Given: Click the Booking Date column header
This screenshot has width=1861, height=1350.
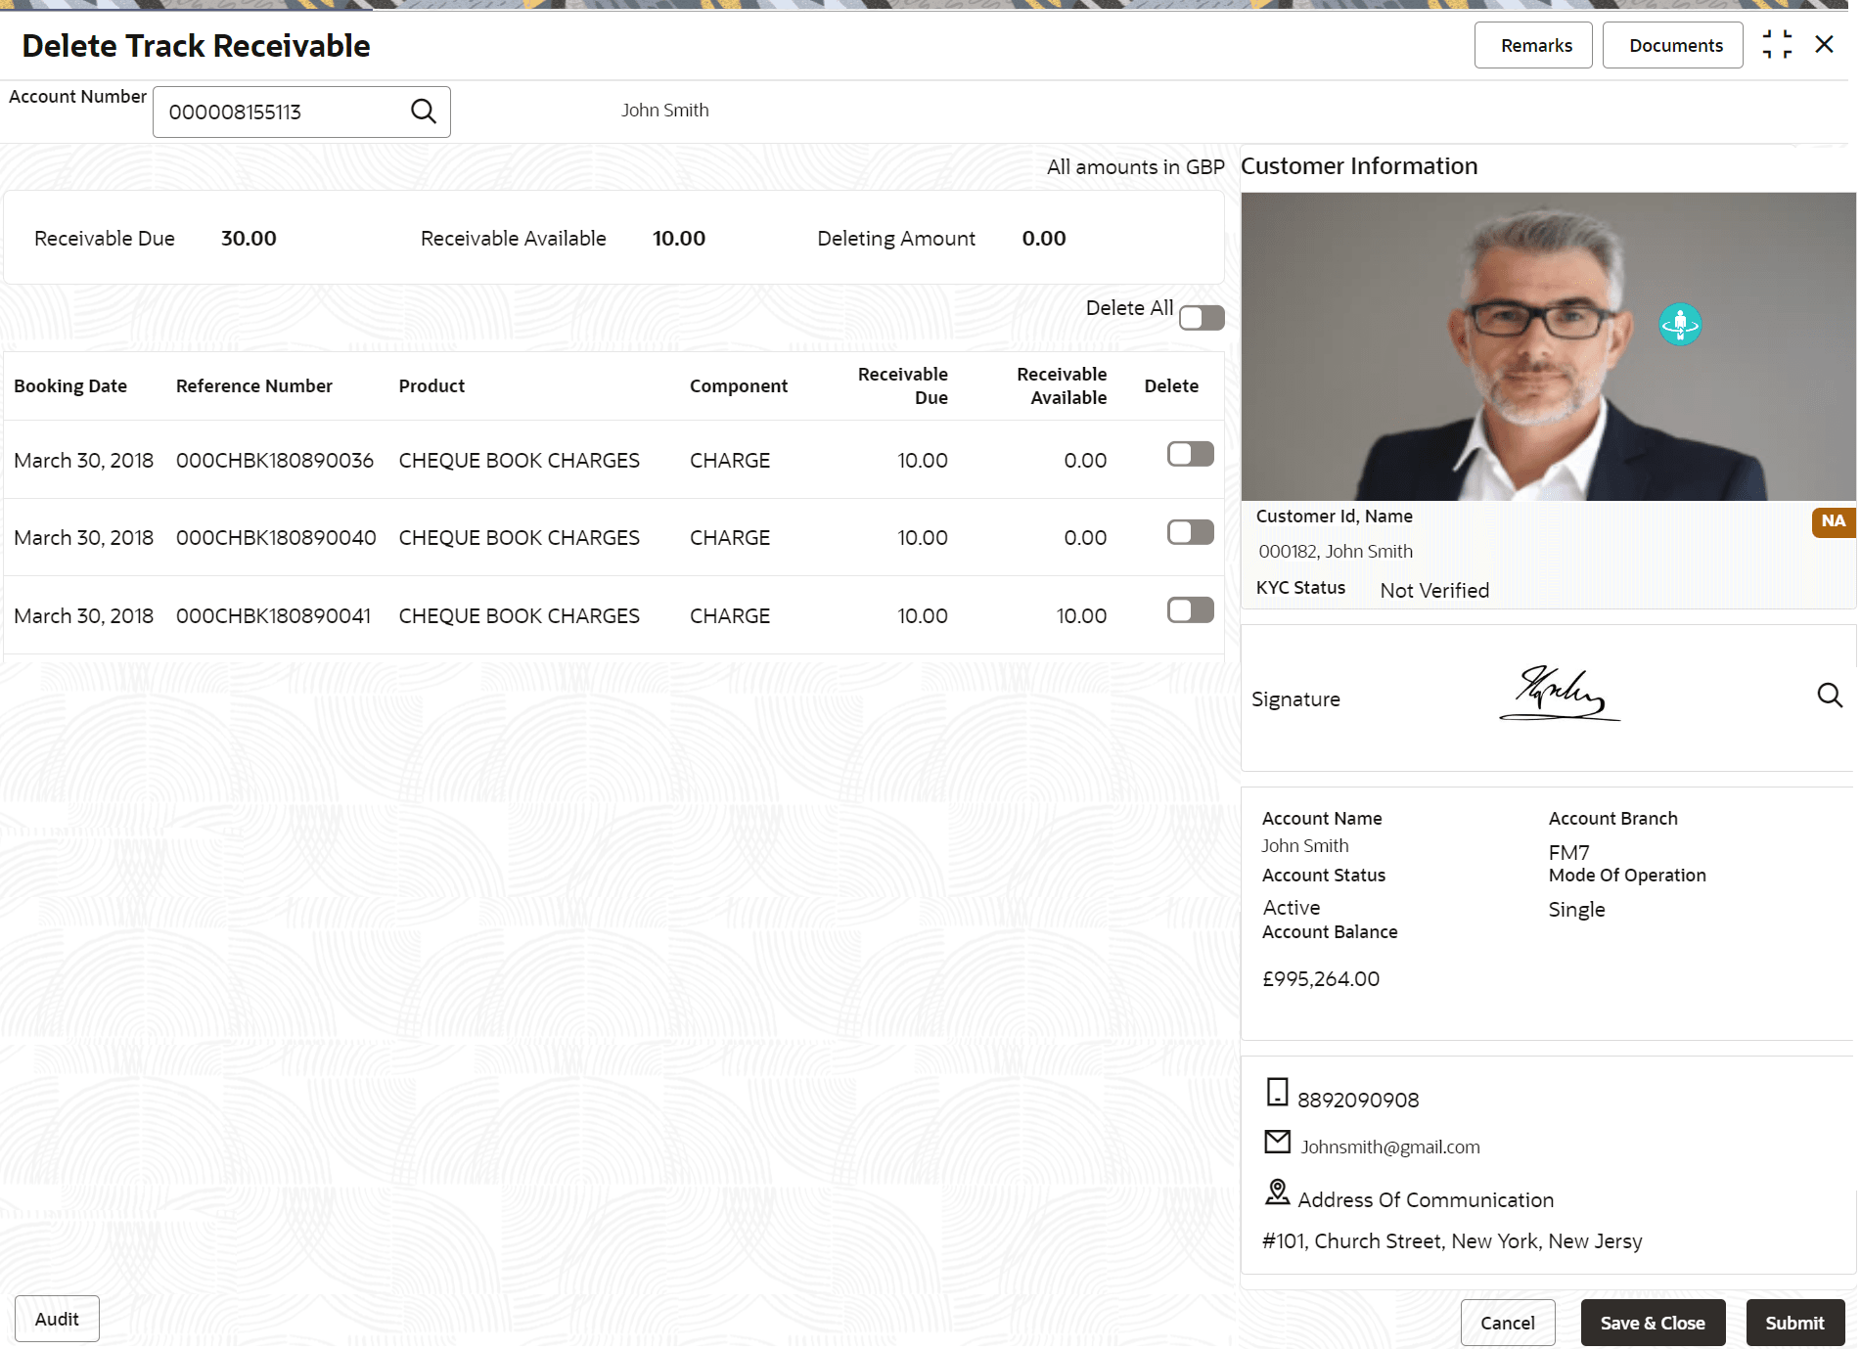Looking at the screenshot, I should point(70,386).
